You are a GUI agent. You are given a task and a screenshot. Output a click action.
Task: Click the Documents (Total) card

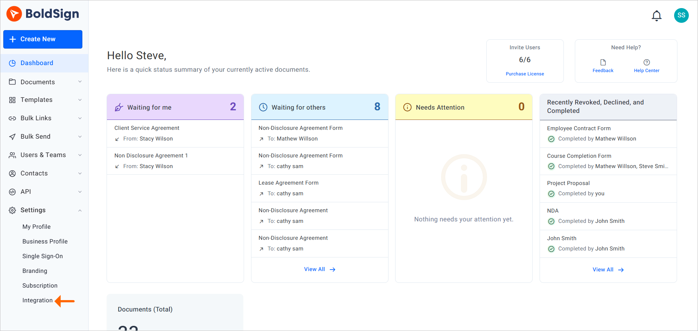point(175,312)
